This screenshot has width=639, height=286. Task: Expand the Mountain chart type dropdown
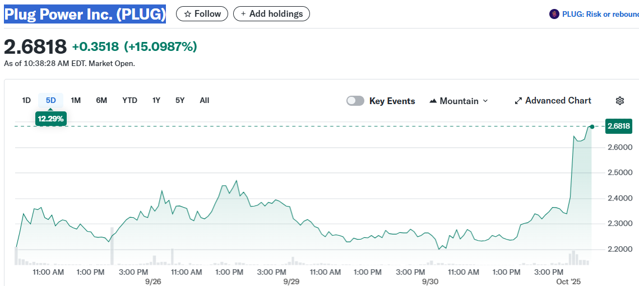pos(485,101)
